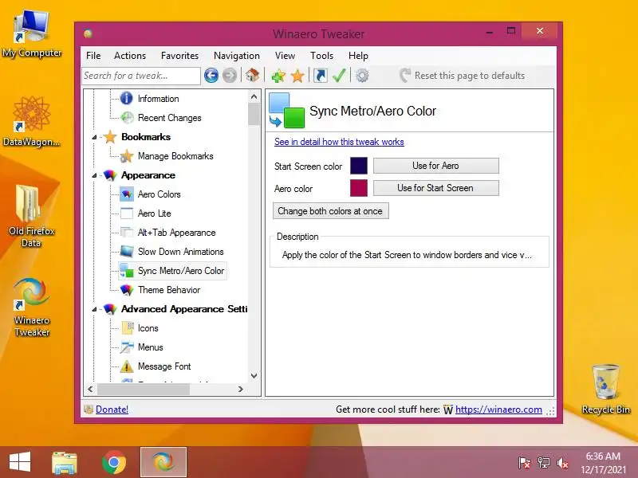Click tree horizontal scrollbar left arrow
This screenshot has height=478, width=638.
(90, 389)
